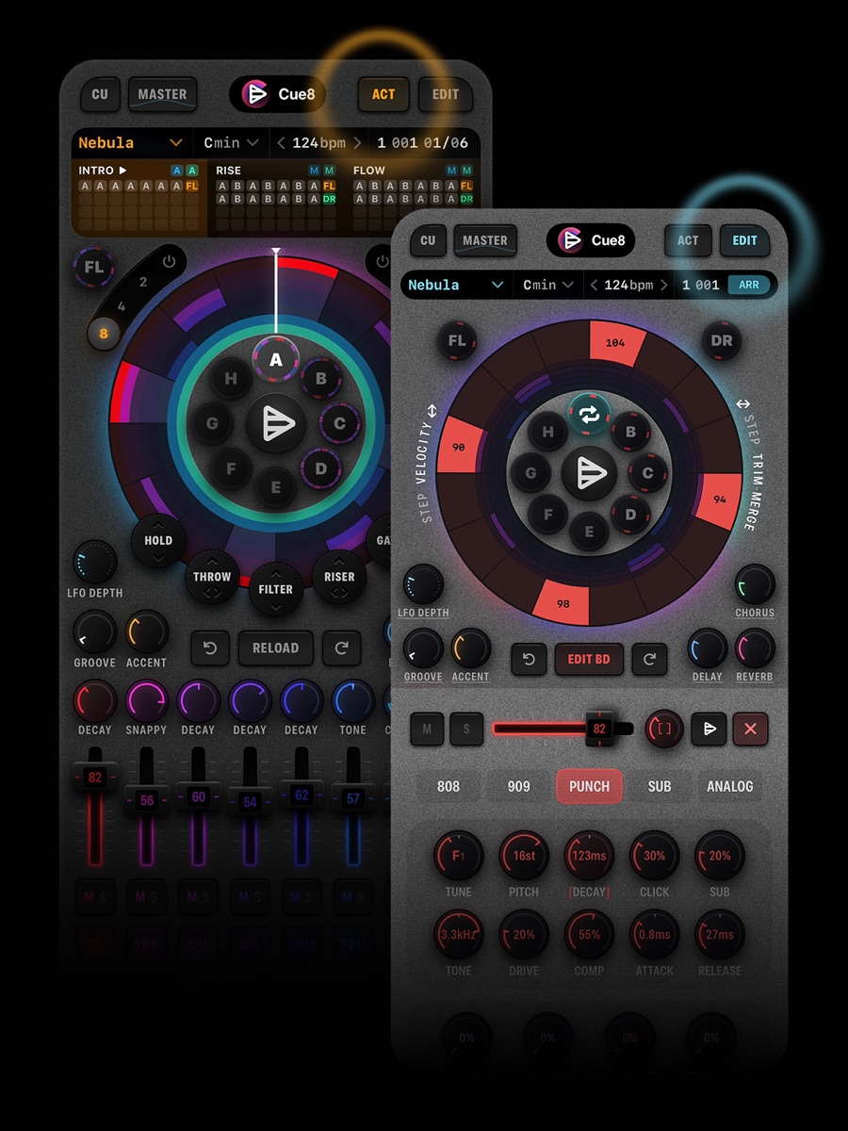Click CU button in front window

[428, 240]
